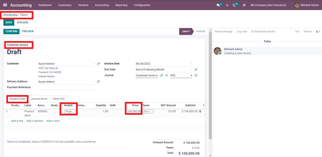Screen dimensions: 322x157
Task: Expand the Customer dropdown arrow
Action: click(94, 64)
